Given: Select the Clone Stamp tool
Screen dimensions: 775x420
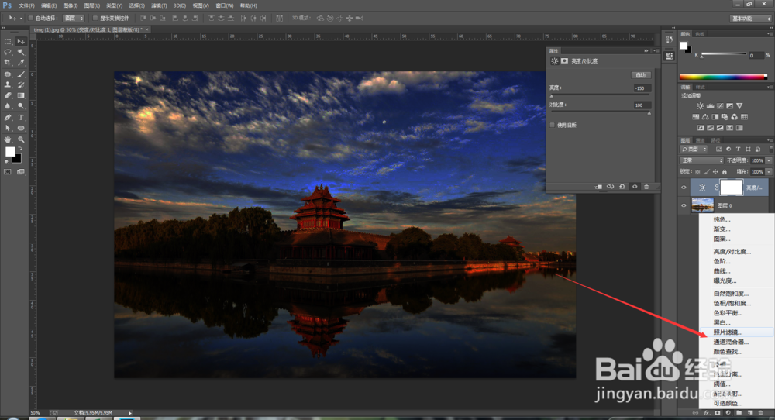Looking at the screenshot, I should pyautogui.click(x=8, y=85).
